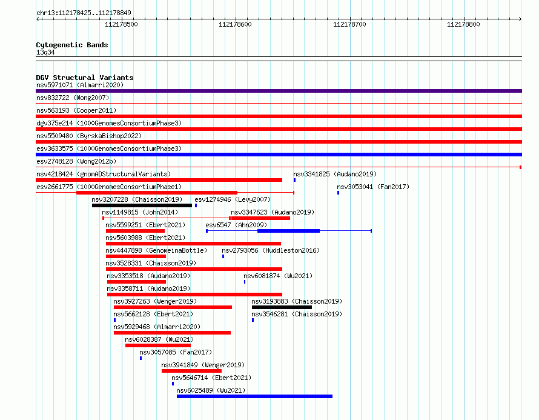Click the chr13:112178425..112178849 region label
Image resolution: width=539 pixels, height=420 pixels.
pyautogui.click(x=84, y=13)
